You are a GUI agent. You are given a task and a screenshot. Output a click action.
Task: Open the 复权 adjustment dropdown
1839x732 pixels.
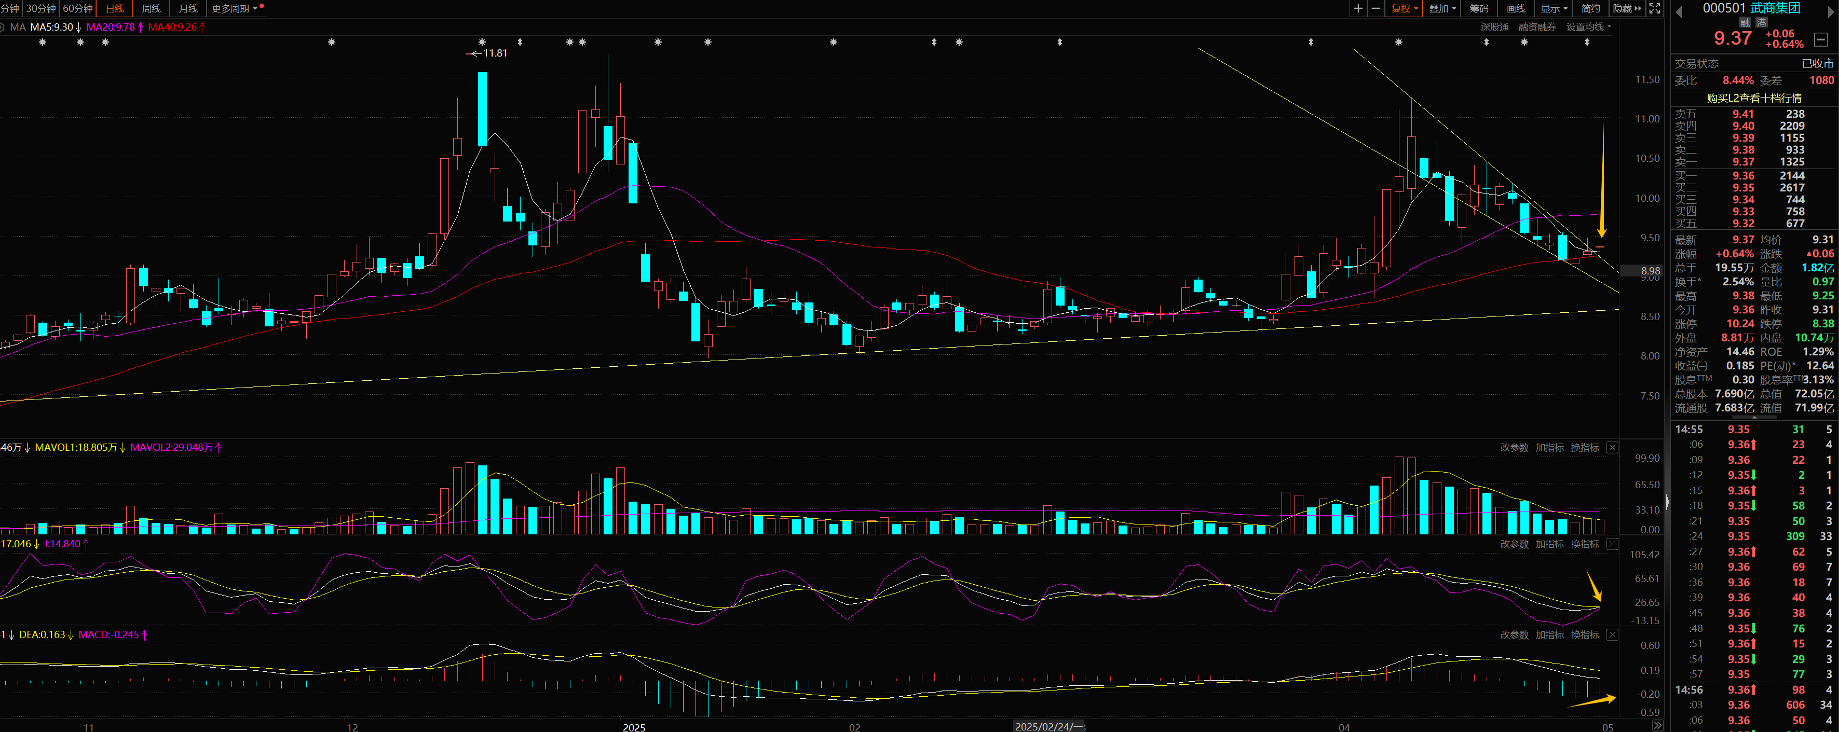coord(1404,9)
